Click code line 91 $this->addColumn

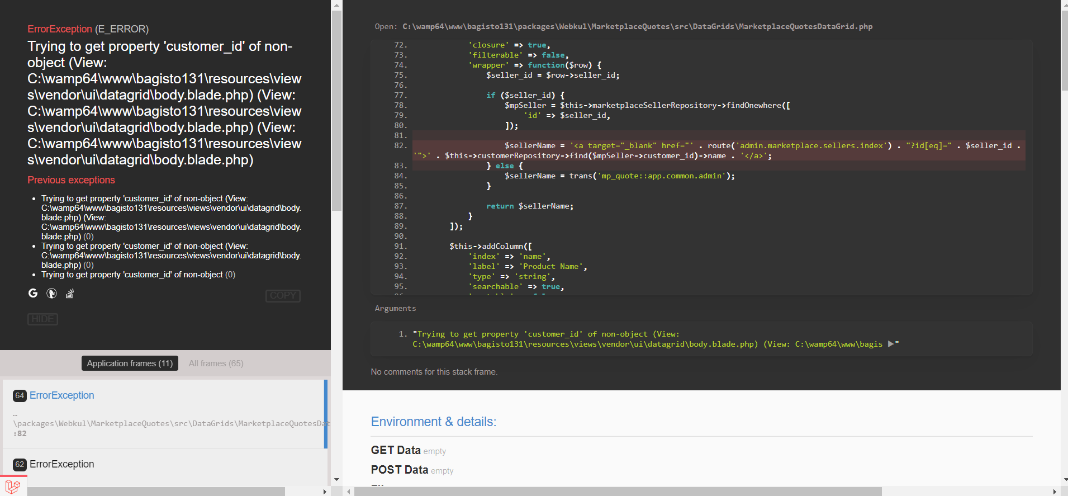pyautogui.click(x=491, y=246)
